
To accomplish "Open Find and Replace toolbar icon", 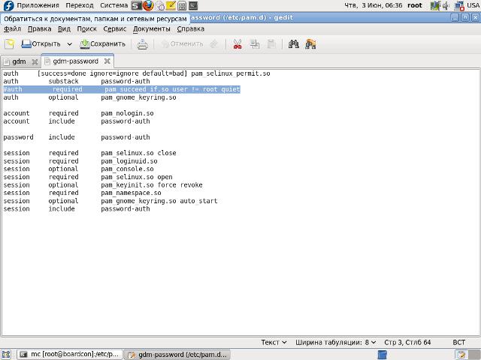I will tap(310, 44).
